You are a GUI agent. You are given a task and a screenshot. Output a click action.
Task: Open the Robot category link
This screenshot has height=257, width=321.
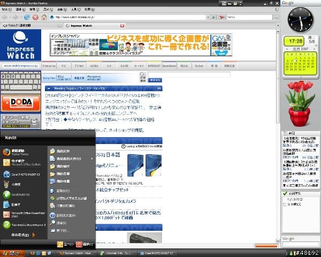pyautogui.click(x=199, y=66)
